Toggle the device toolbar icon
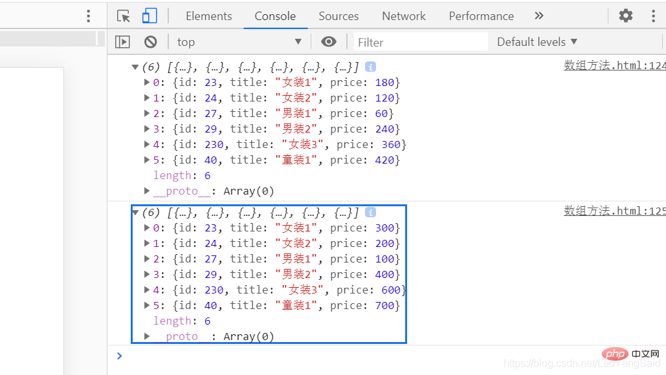The height and width of the screenshot is (375, 666). tap(149, 16)
